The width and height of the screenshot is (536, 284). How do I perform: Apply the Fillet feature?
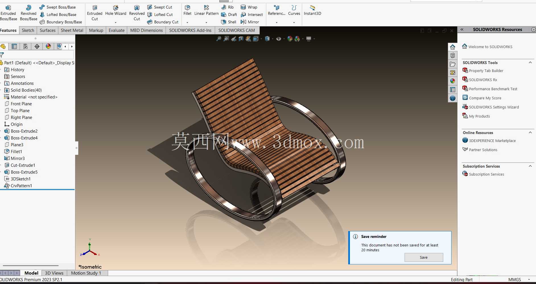pos(187,11)
